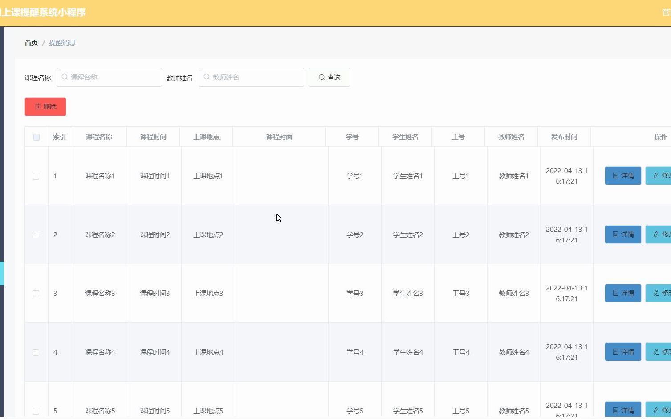Click the 提醒消息 breadcrumb item
The image size is (671, 419).
click(62, 43)
